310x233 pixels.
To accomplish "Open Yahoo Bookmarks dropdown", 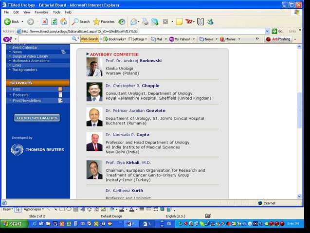I will [115, 39].
